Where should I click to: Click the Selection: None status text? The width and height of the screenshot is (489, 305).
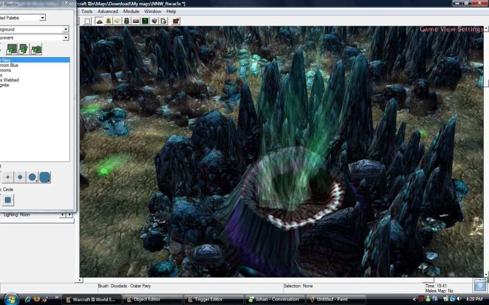(x=298, y=286)
